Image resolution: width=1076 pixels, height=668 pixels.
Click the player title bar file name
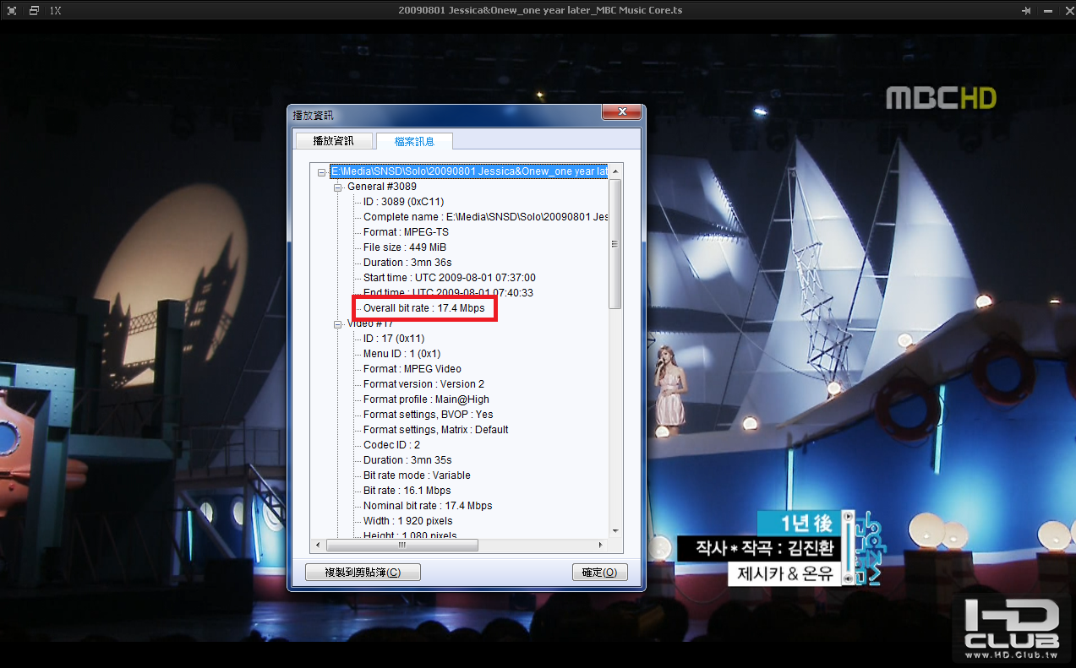click(540, 11)
